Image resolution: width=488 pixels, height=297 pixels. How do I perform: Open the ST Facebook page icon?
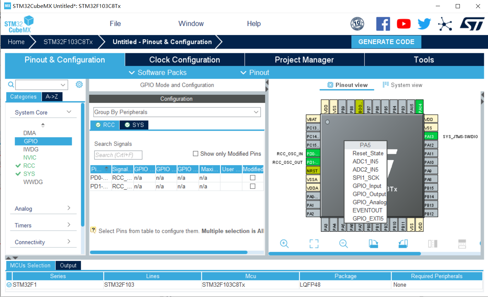pyautogui.click(x=383, y=24)
